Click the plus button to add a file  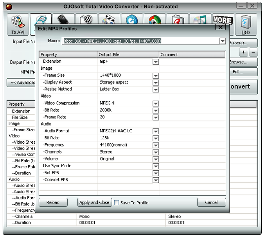pyautogui.click(x=244, y=52)
